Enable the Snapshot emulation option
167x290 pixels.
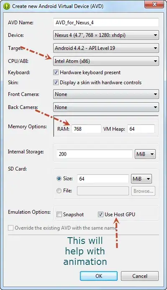tap(59, 215)
